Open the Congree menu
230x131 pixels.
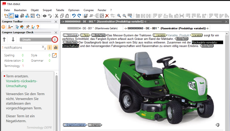point(89,10)
